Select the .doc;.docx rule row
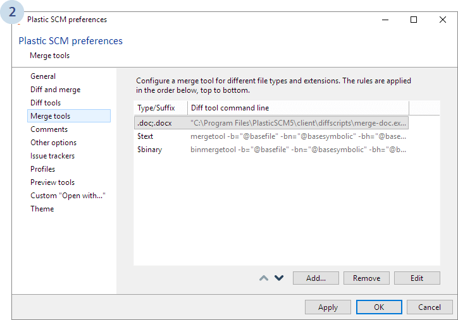This screenshot has width=458, height=320. (271, 123)
